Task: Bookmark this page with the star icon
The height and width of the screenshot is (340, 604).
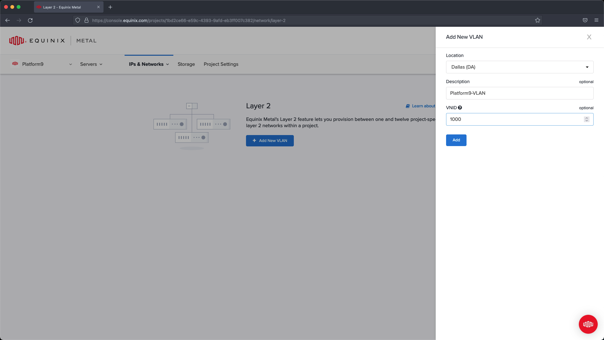Action: tap(537, 20)
